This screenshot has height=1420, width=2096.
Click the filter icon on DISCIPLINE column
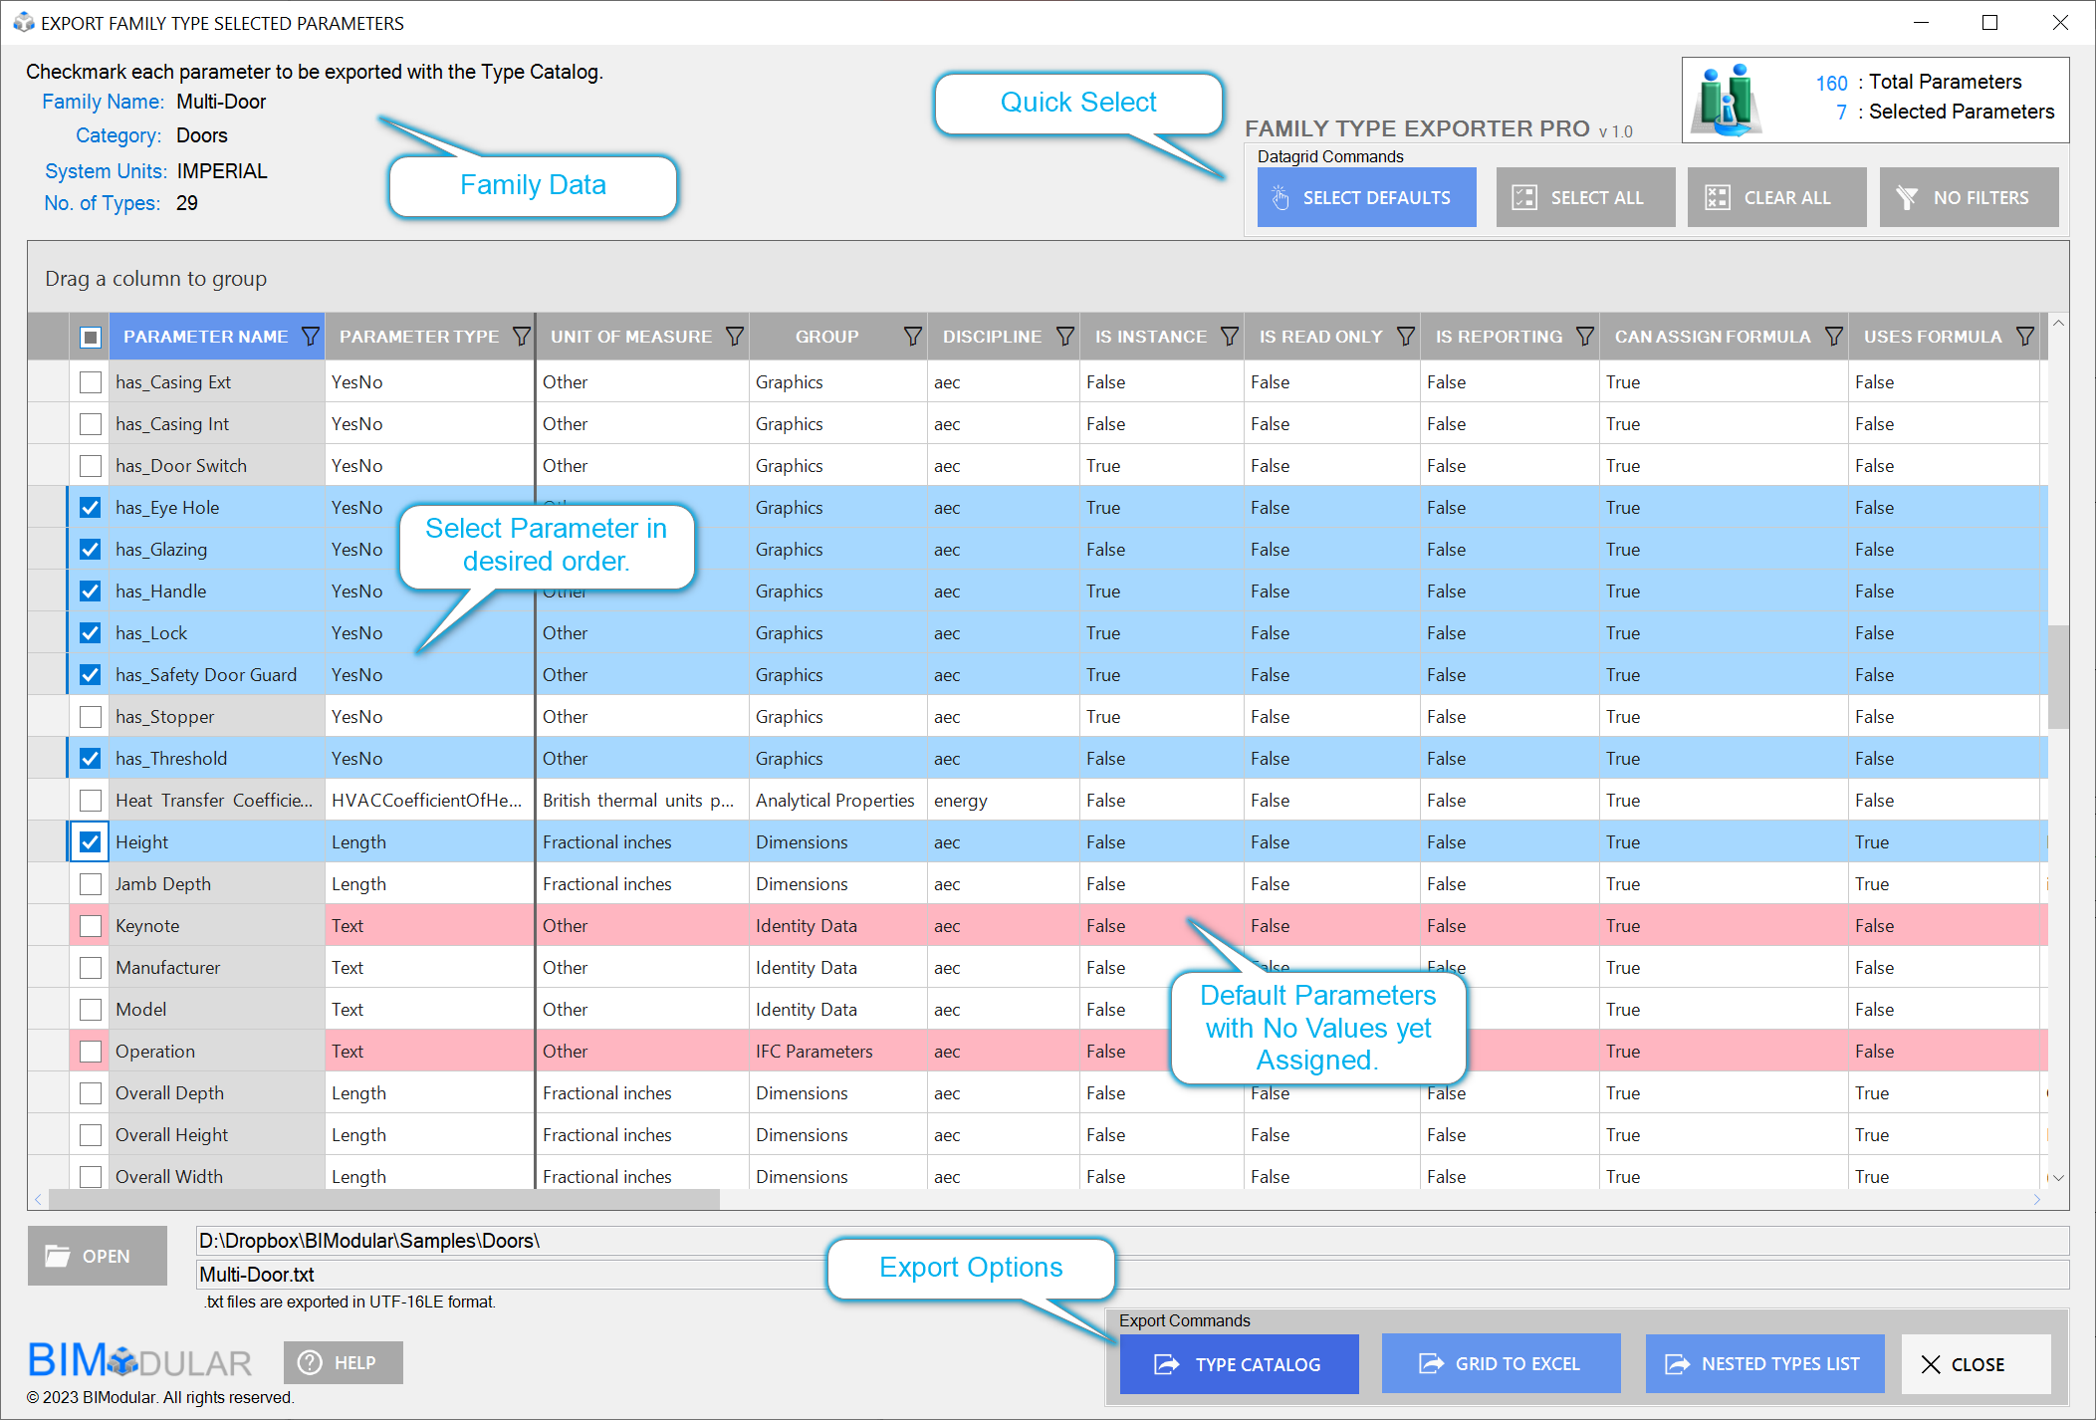[1064, 337]
